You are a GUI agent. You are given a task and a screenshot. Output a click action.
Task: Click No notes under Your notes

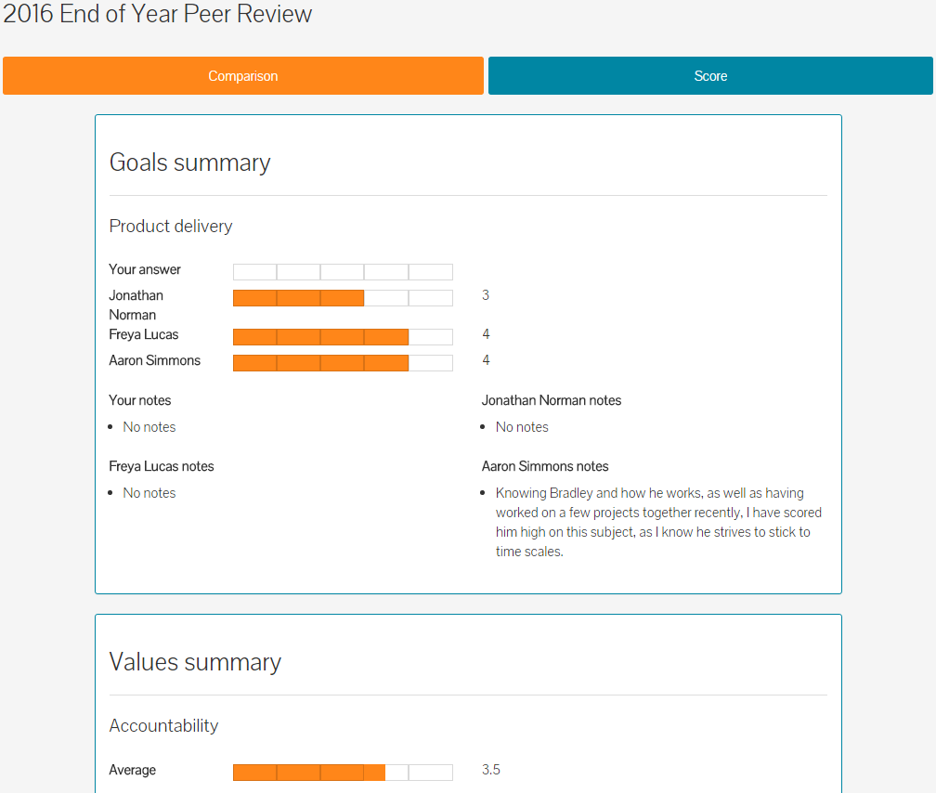(x=149, y=427)
